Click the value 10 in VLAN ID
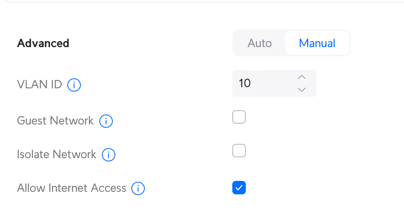 pos(245,83)
